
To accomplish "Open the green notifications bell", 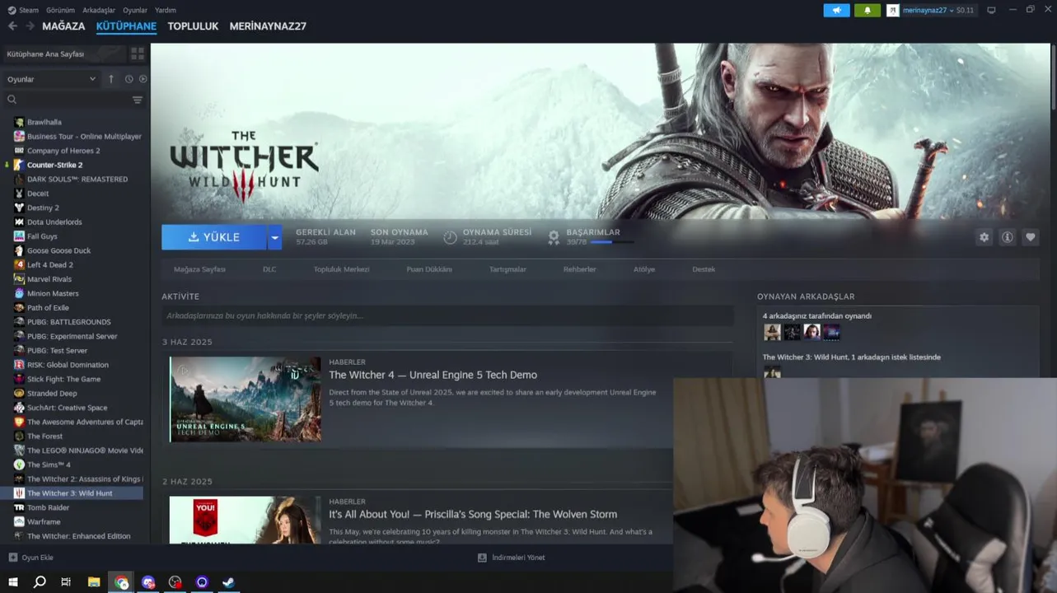I will 868,10.
